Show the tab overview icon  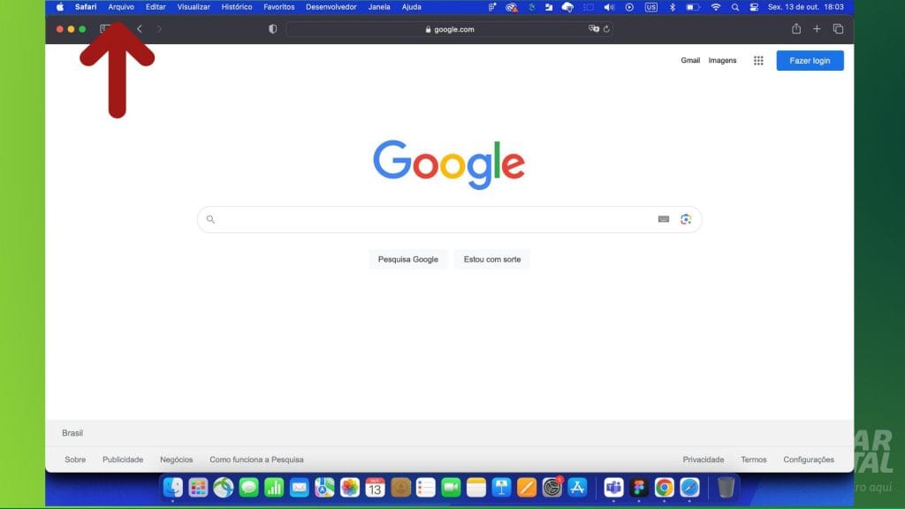pyautogui.click(x=838, y=29)
